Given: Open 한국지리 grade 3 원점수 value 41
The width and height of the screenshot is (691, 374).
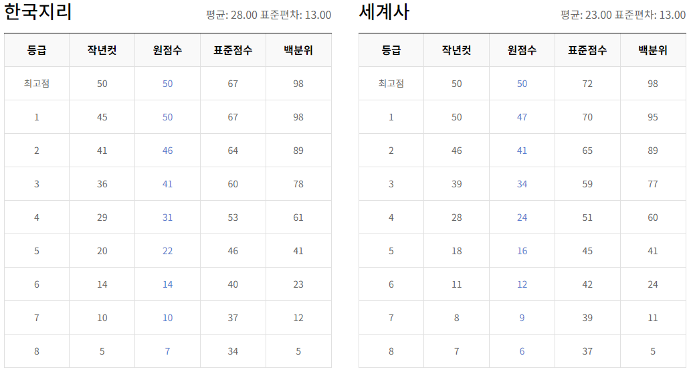Looking at the screenshot, I should [x=167, y=184].
